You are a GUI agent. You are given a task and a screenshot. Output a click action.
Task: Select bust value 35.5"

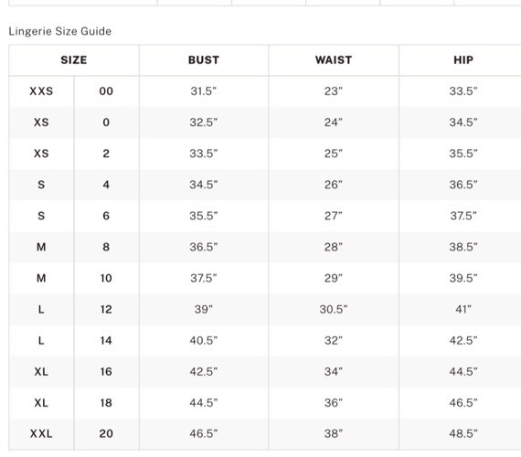(204, 216)
